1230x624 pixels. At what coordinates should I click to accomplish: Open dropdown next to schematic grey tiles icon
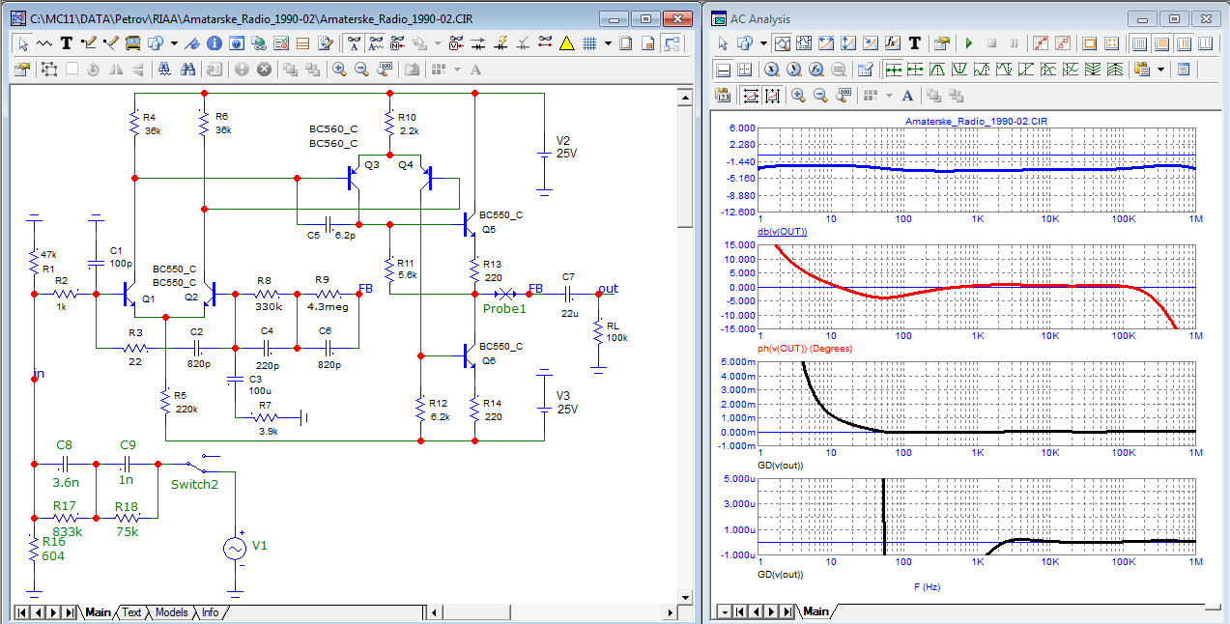pos(457,70)
